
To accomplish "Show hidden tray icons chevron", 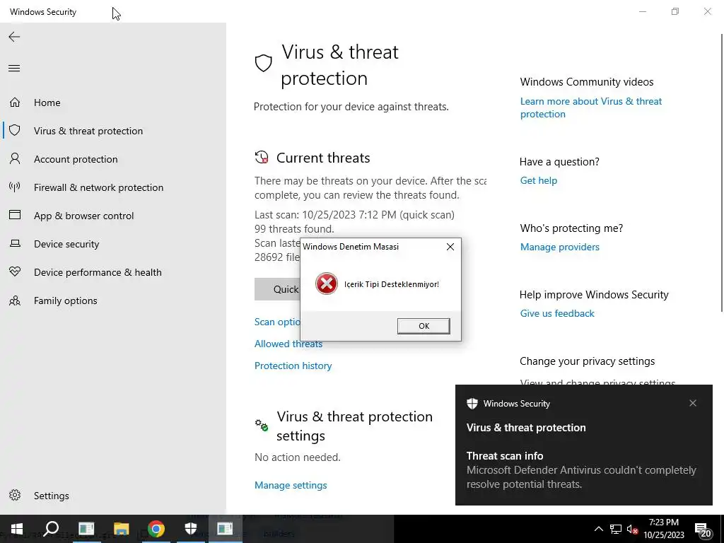I will (598, 529).
